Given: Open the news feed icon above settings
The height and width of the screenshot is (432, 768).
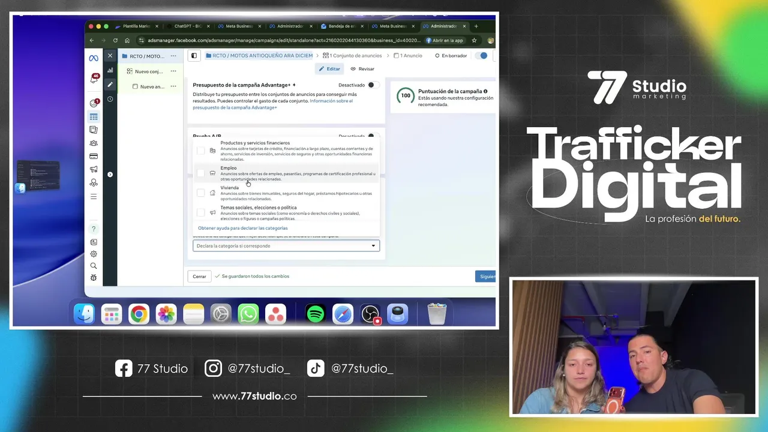Looking at the screenshot, I should (x=94, y=242).
